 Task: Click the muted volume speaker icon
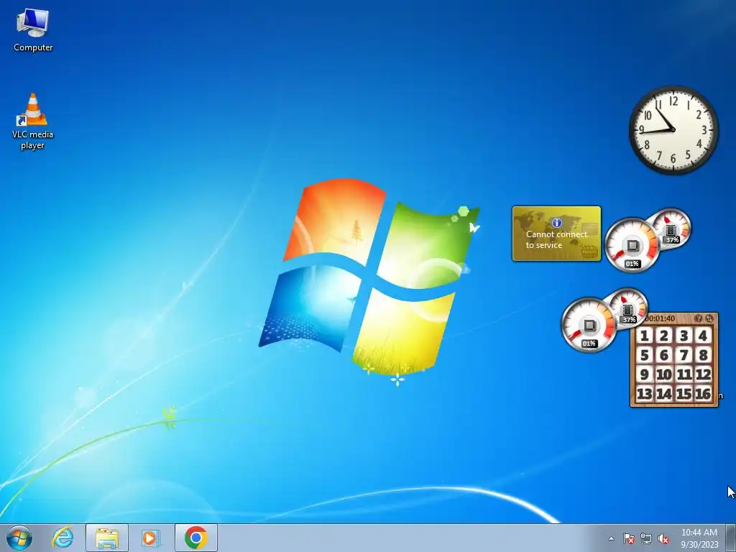click(663, 538)
